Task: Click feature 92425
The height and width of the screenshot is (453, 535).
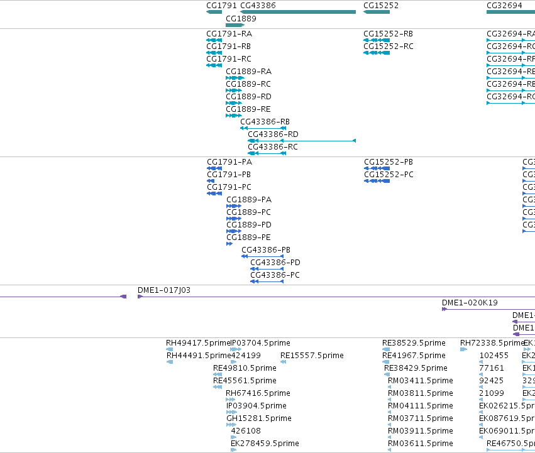Action: pyautogui.click(x=492, y=381)
